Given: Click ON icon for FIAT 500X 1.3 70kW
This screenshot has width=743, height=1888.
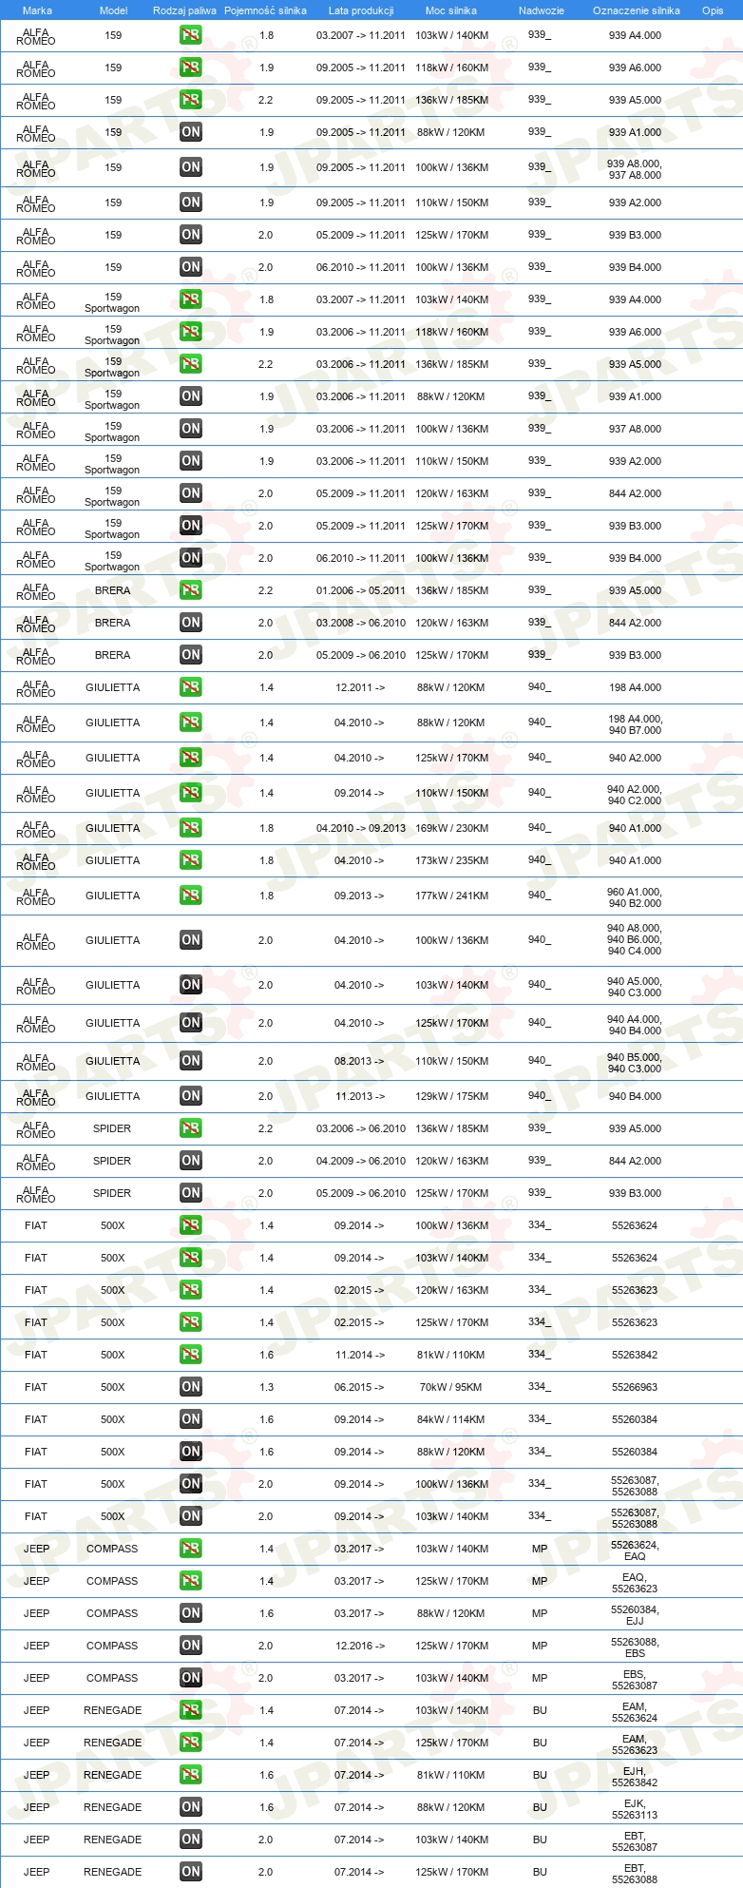Looking at the screenshot, I should (x=191, y=1387).
